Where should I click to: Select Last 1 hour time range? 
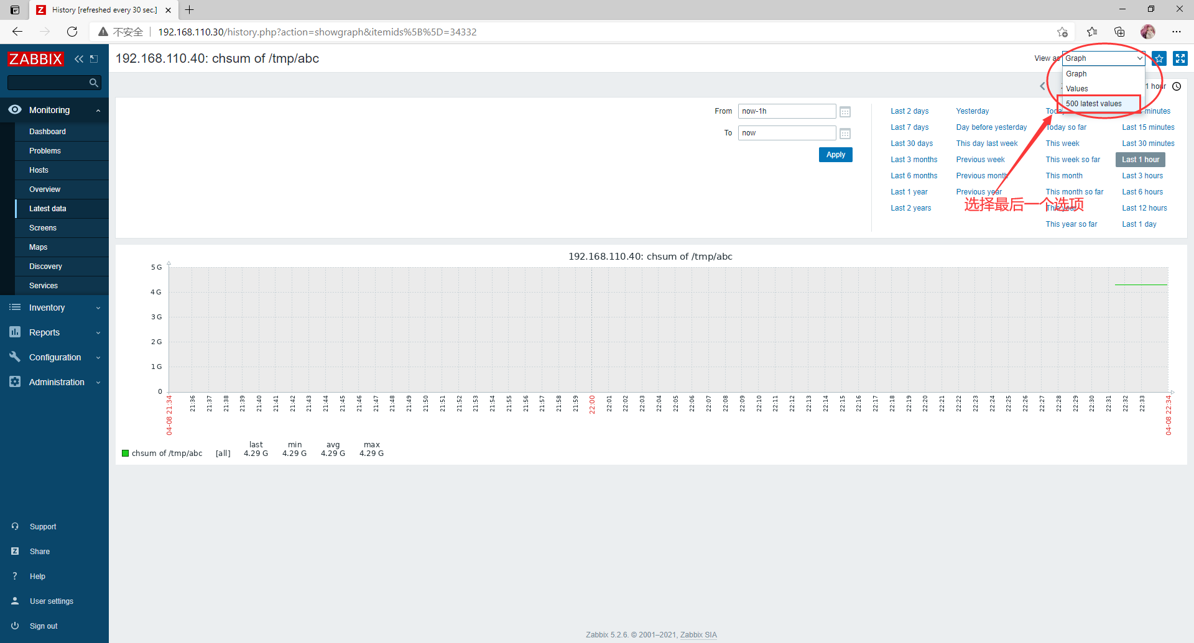click(1141, 160)
